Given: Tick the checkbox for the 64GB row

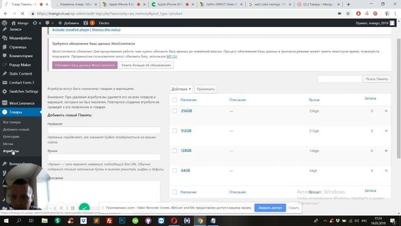Looking at the screenshot, I should coord(174,171).
